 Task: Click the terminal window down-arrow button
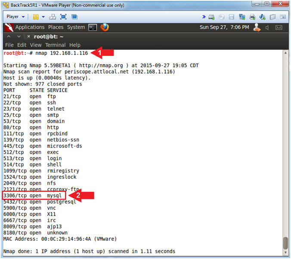coord(19,37)
